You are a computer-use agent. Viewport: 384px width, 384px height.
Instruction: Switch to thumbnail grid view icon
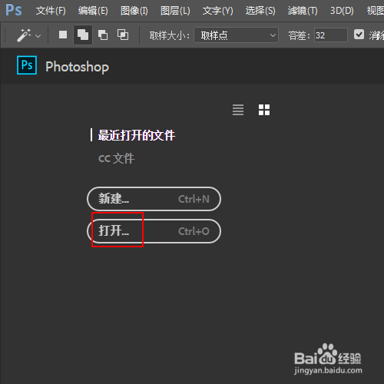click(x=264, y=110)
